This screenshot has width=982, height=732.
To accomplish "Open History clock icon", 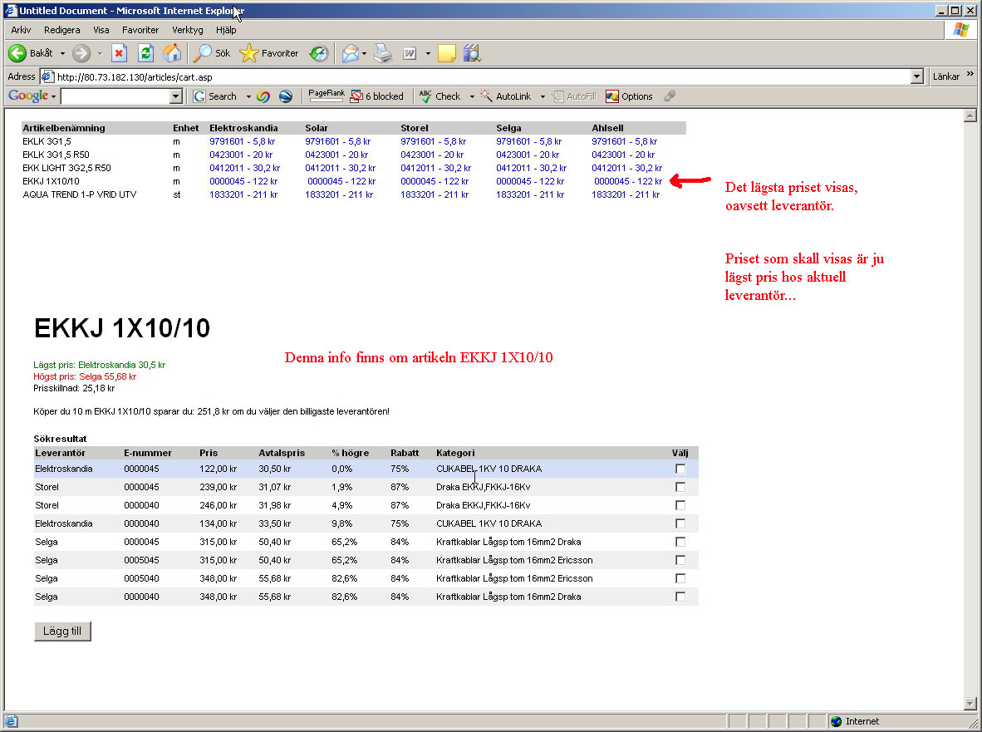I will click(x=319, y=53).
